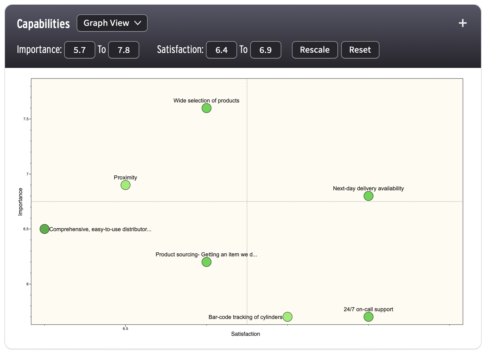This screenshot has height=357, width=486.
Task: Click the Wide selection of products label
Action: (206, 101)
